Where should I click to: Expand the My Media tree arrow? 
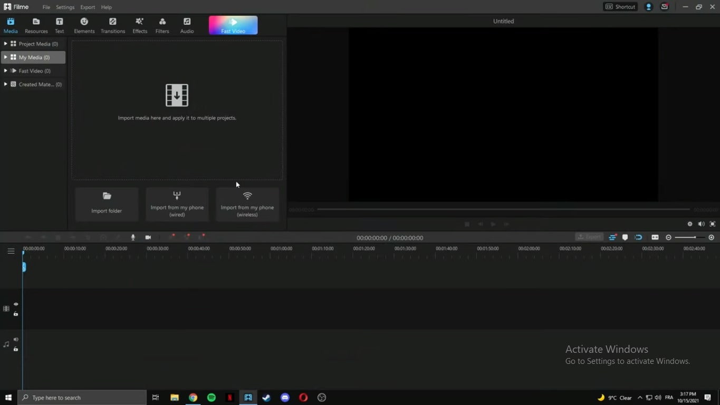tap(5, 57)
